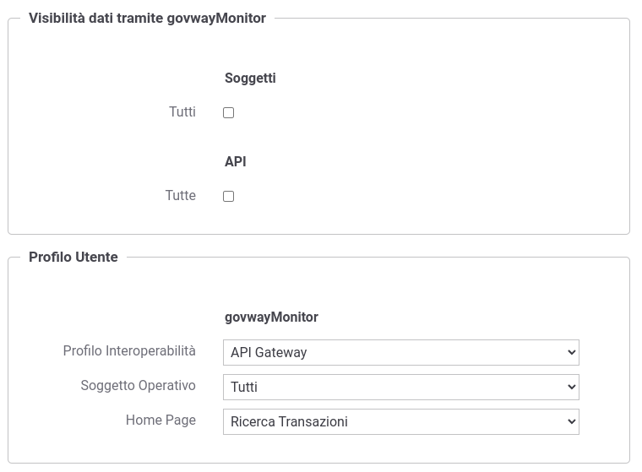Select the govwayMonitor subsection heading
Screen dimensions: 642x472
(271, 317)
